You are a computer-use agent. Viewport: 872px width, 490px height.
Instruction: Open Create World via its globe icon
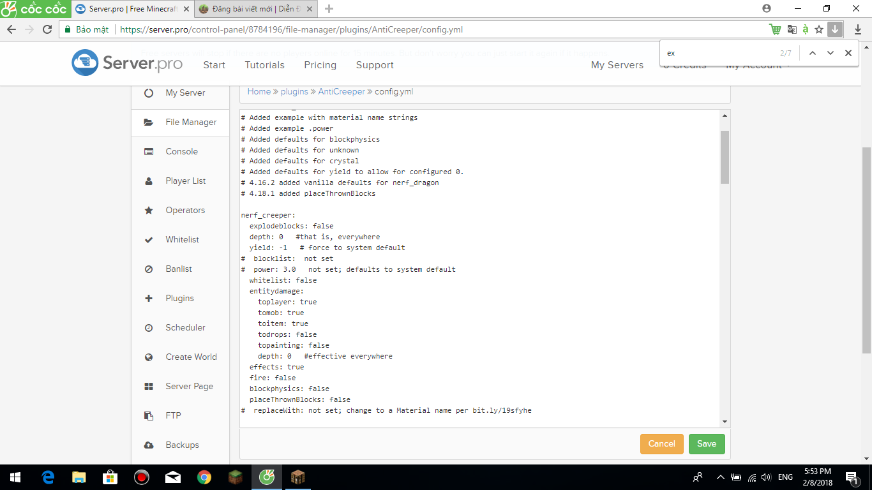coord(149,357)
